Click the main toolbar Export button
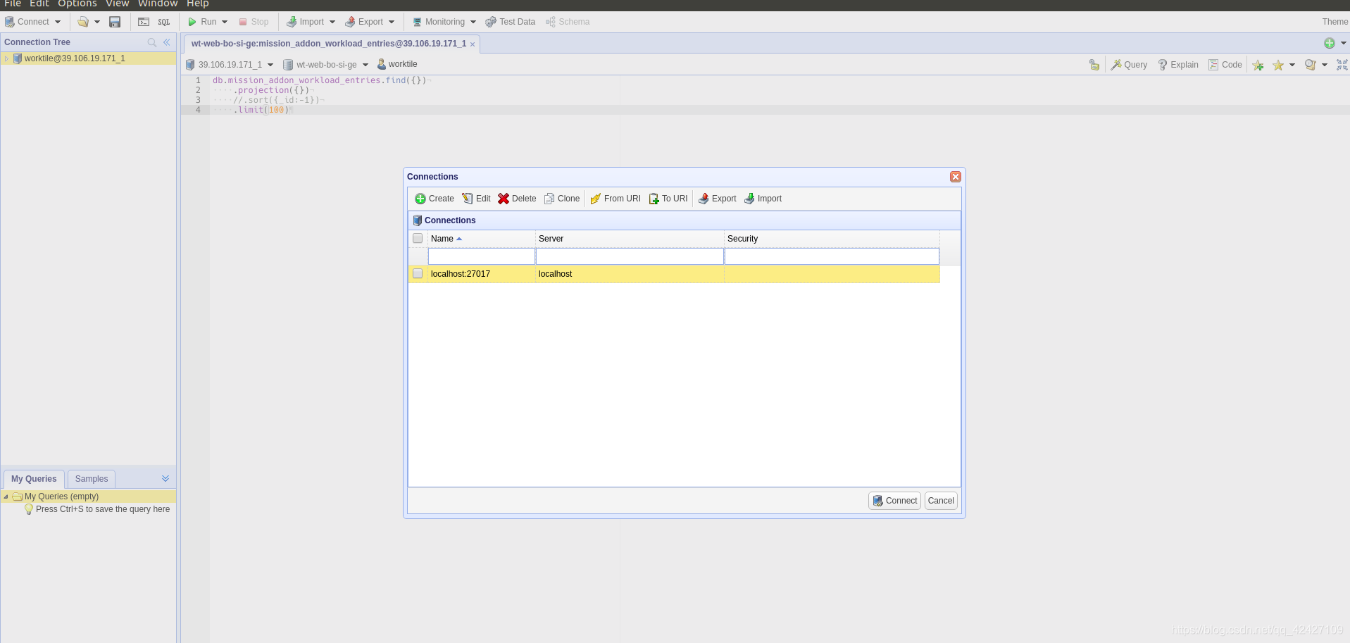Screen dimensions: 1350x643 364,22
